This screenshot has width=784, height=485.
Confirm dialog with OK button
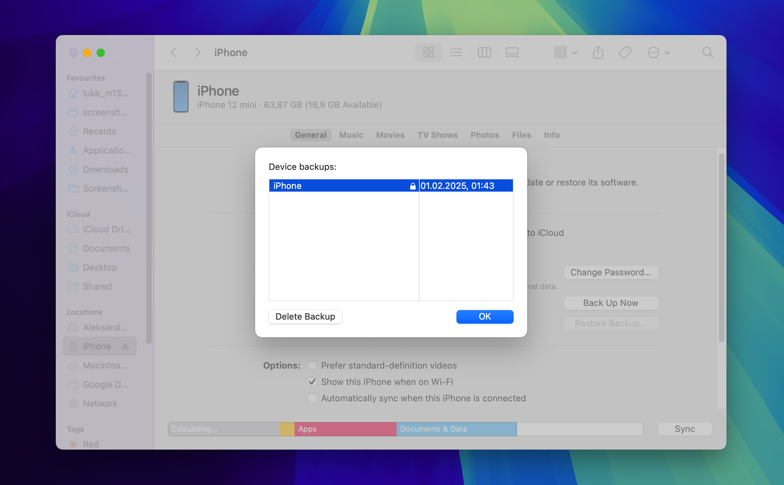pos(485,317)
